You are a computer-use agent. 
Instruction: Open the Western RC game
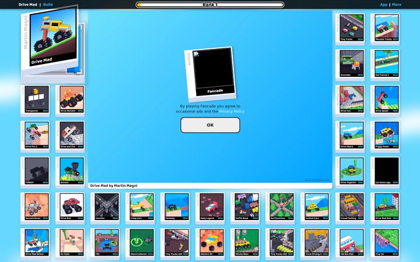[x=210, y=244]
